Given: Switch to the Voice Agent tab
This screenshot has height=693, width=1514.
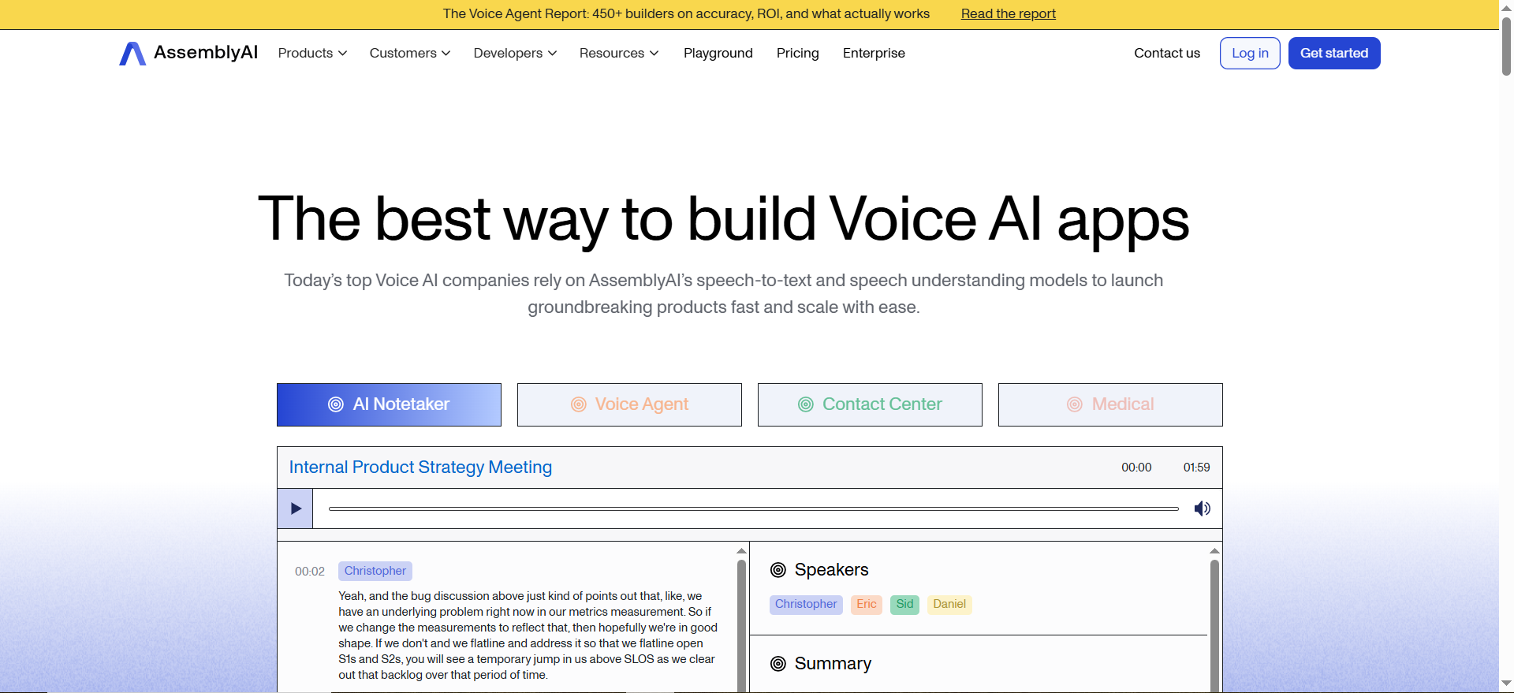Looking at the screenshot, I should (x=629, y=404).
